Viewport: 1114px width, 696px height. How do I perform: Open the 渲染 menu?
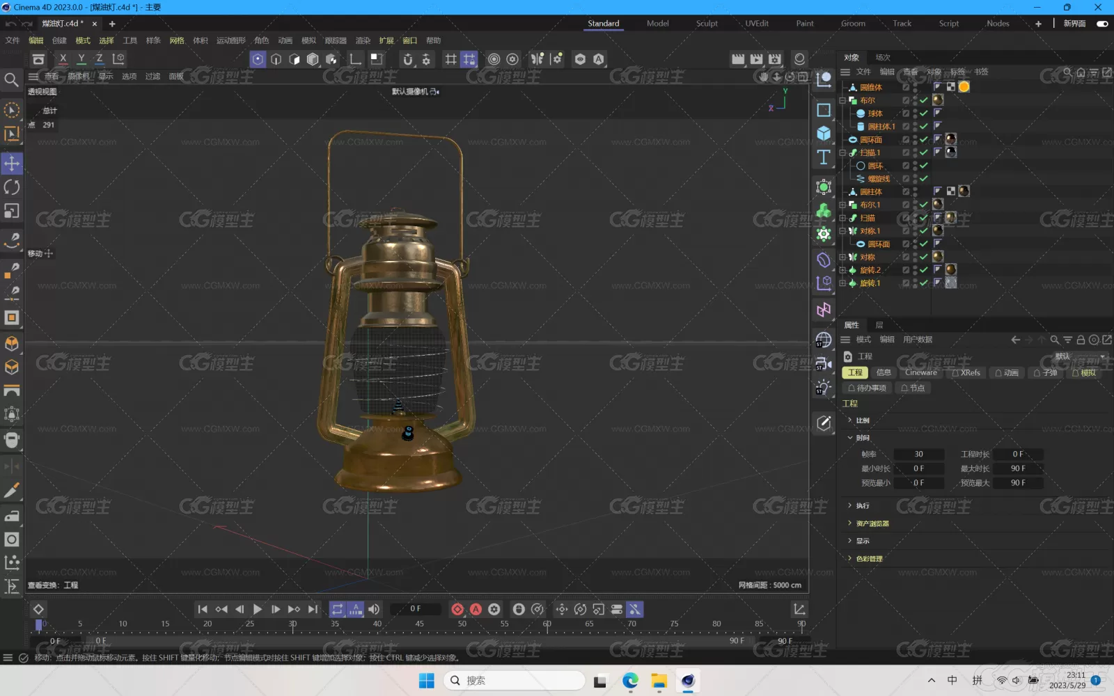click(363, 40)
